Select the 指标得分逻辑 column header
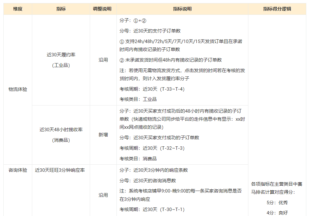This screenshot has height=216, width=310. tap(277, 9)
